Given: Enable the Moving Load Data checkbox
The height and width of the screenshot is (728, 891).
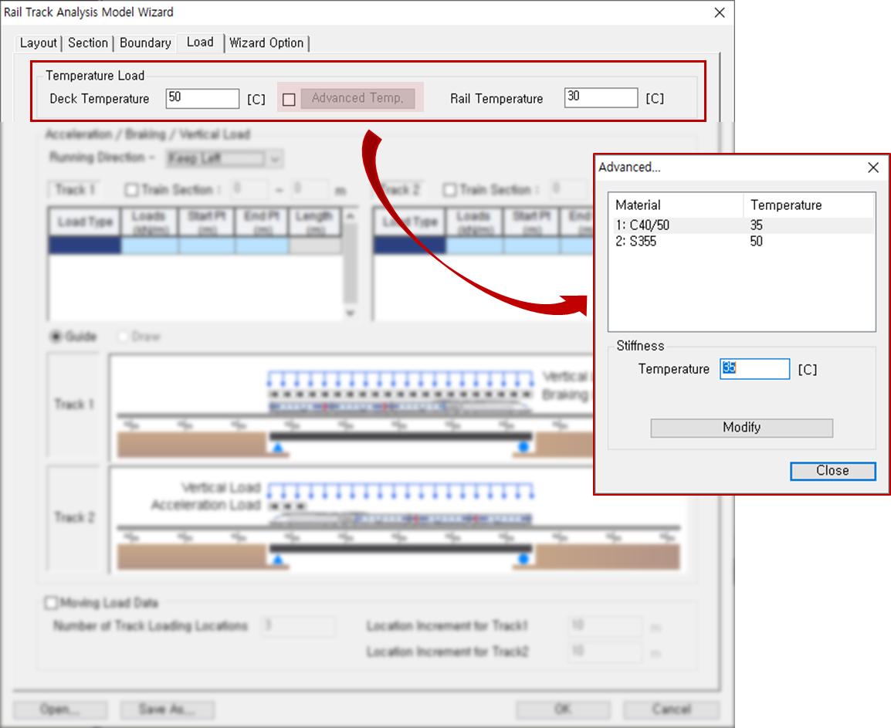Looking at the screenshot, I should coord(52,603).
